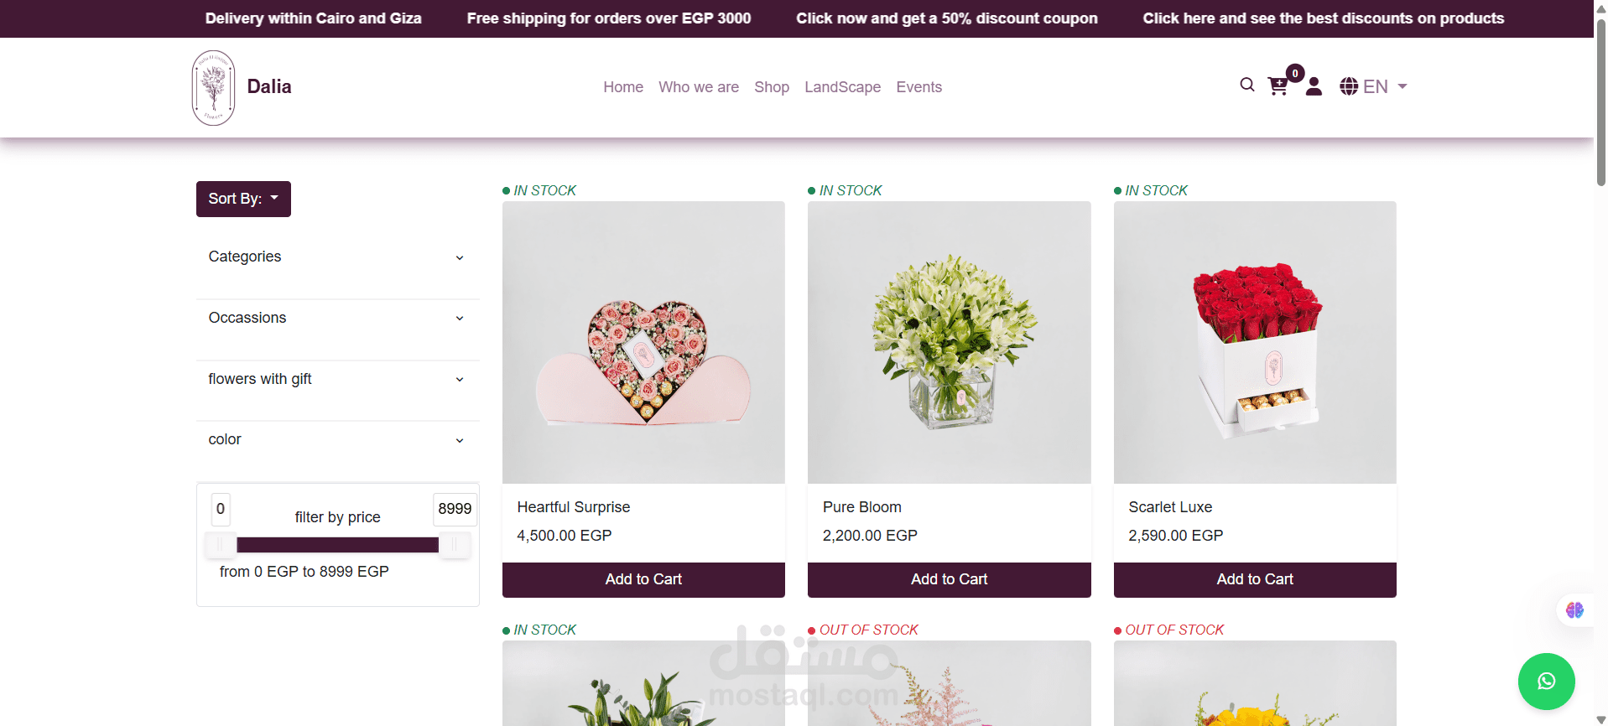This screenshot has height=726, width=1608.
Task: Expand the Categories filter
Action: pyautogui.click(x=337, y=257)
